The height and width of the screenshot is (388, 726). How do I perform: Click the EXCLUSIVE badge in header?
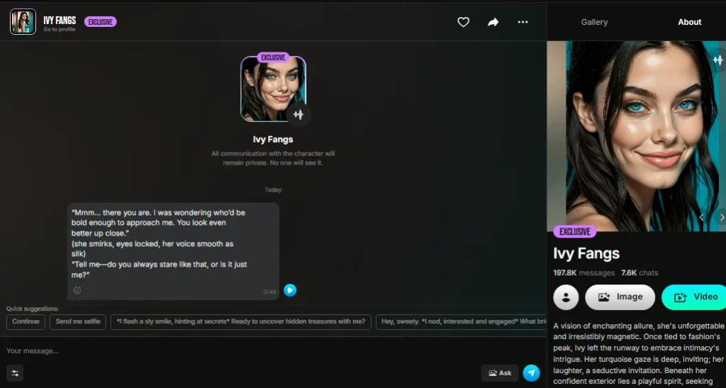pyautogui.click(x=101, y=22)
